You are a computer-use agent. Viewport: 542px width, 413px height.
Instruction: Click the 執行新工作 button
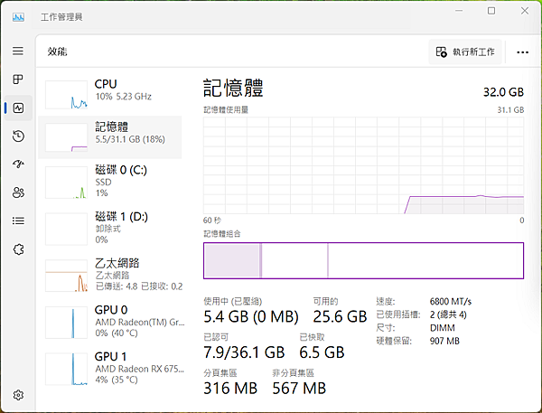pos(465,52)
